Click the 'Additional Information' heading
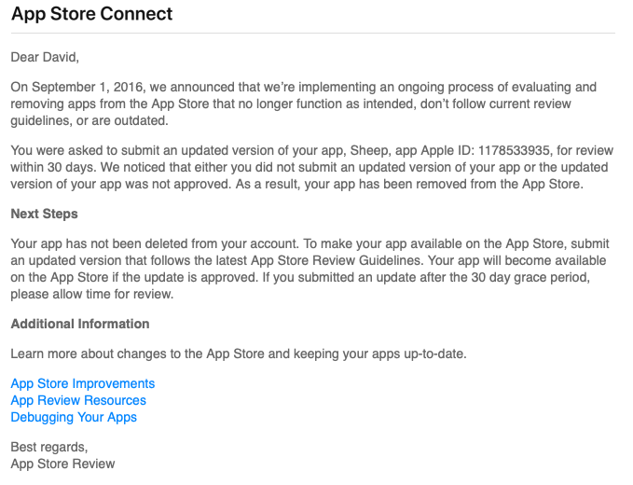The image size is (633, 485). [x=80, y=324]
